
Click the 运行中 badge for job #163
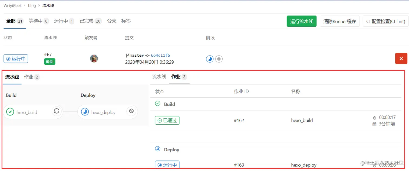click(x=167, y=165)
